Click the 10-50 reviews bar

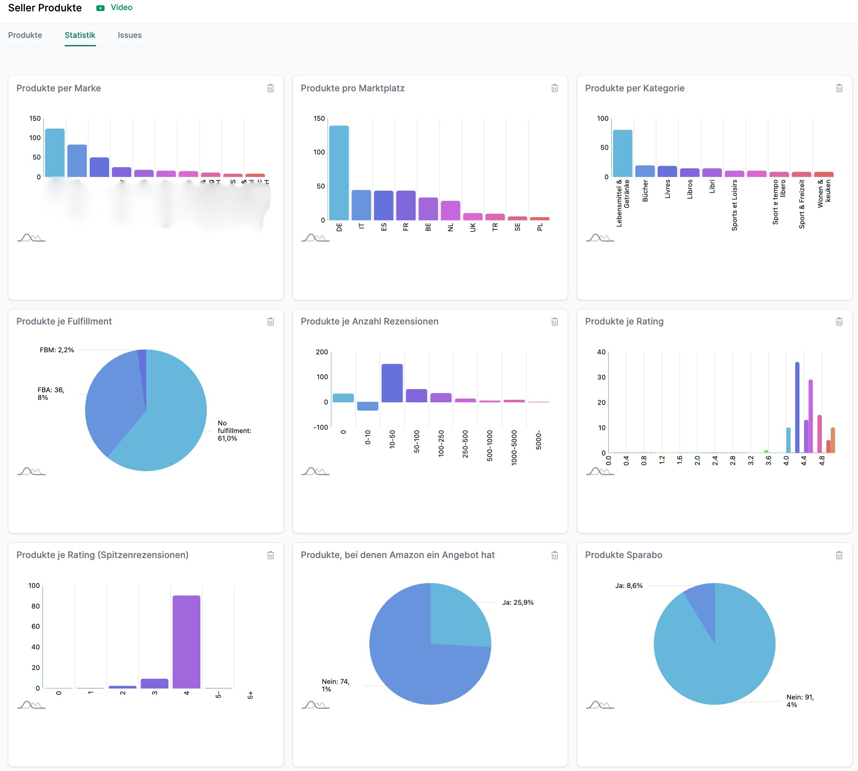pos(392,383)
